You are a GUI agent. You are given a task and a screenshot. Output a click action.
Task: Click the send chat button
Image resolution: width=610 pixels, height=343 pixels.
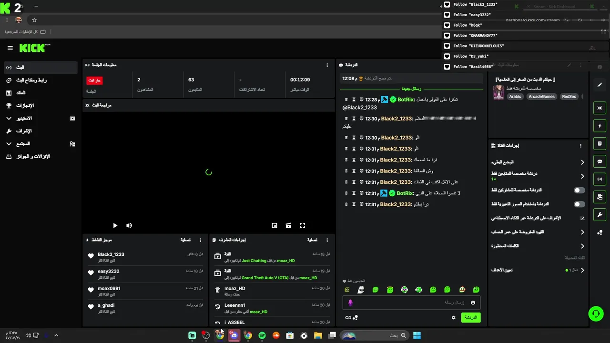[x=471, y=317]
